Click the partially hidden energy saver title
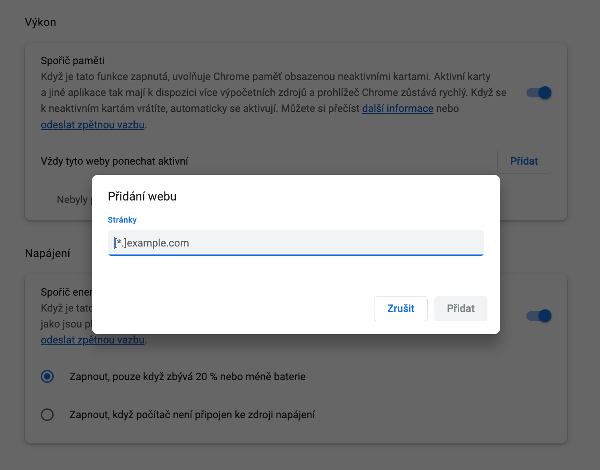 pos(66,292)
